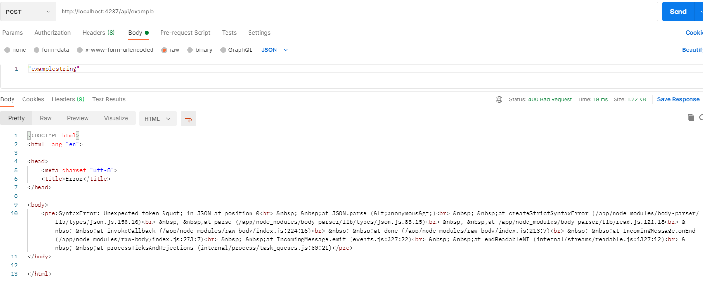Image resolution: width=703 pixels, height=282 pixels.
Task: Select the GraphQL body radio button
Action: 223,50
